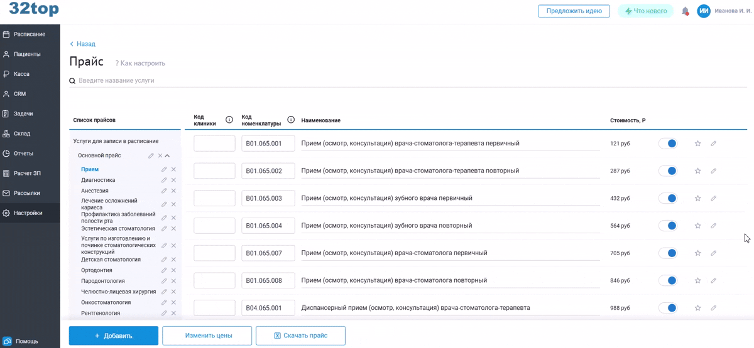Select Ортодонтия category in price list
This screenshot has height=348, width=754.
click(x=96, y=270)
